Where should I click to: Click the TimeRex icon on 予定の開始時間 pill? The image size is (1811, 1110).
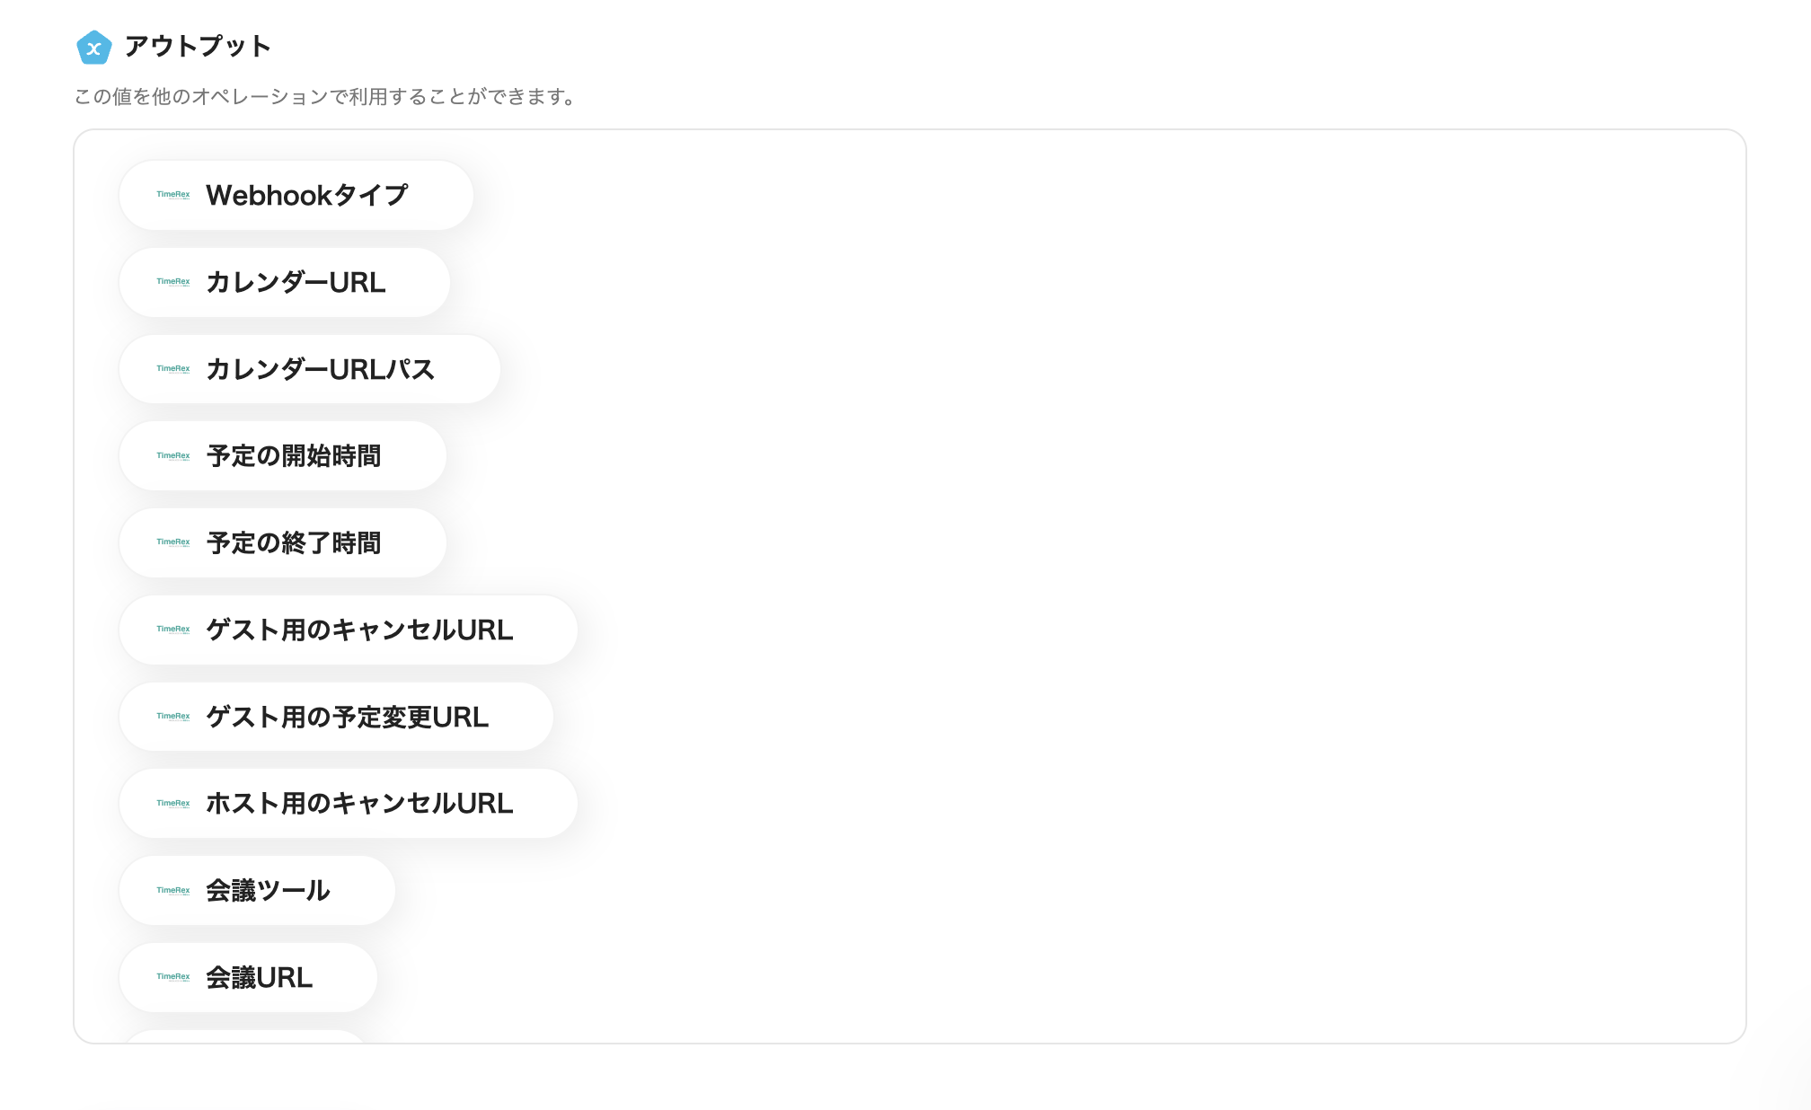pos(172,456)
